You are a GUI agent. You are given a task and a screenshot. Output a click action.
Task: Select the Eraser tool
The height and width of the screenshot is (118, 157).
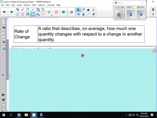[94, 14]
